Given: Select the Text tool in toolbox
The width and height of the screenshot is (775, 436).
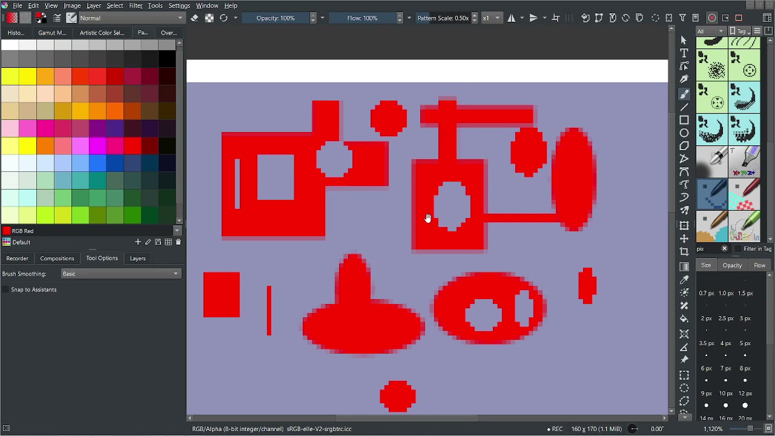Looking at the screenshot, I should click(x=684, y=53).
